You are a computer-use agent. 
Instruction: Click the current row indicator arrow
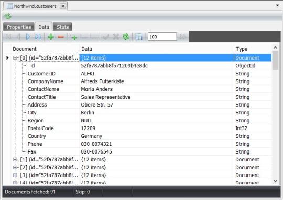[7, 58]
